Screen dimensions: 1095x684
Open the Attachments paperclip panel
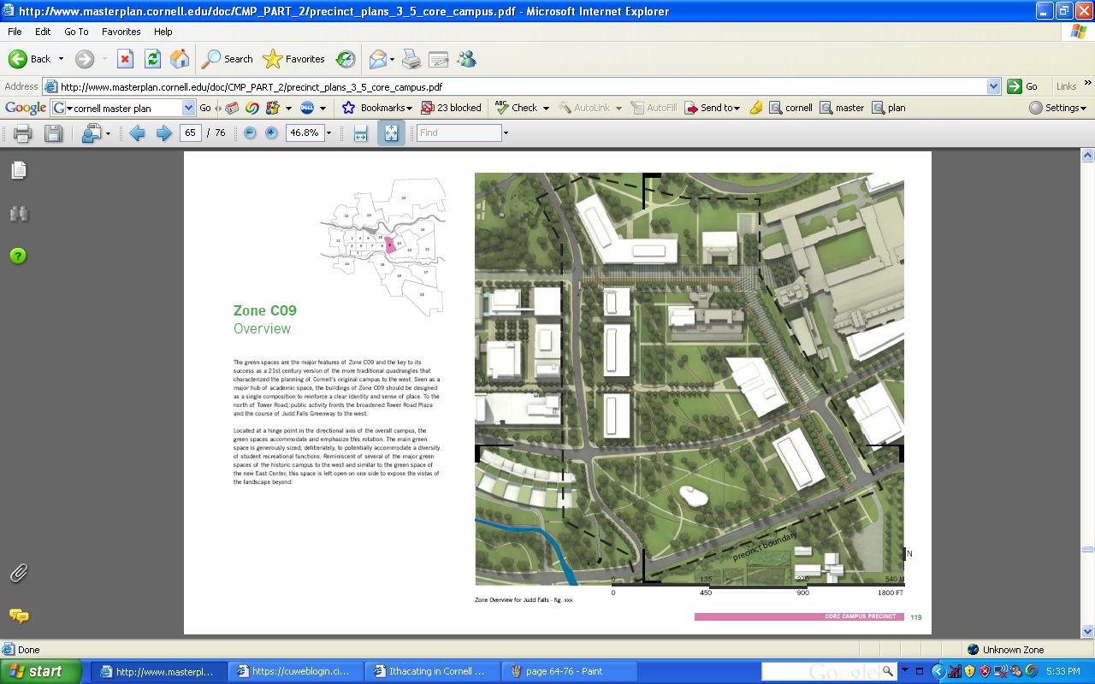19,574
